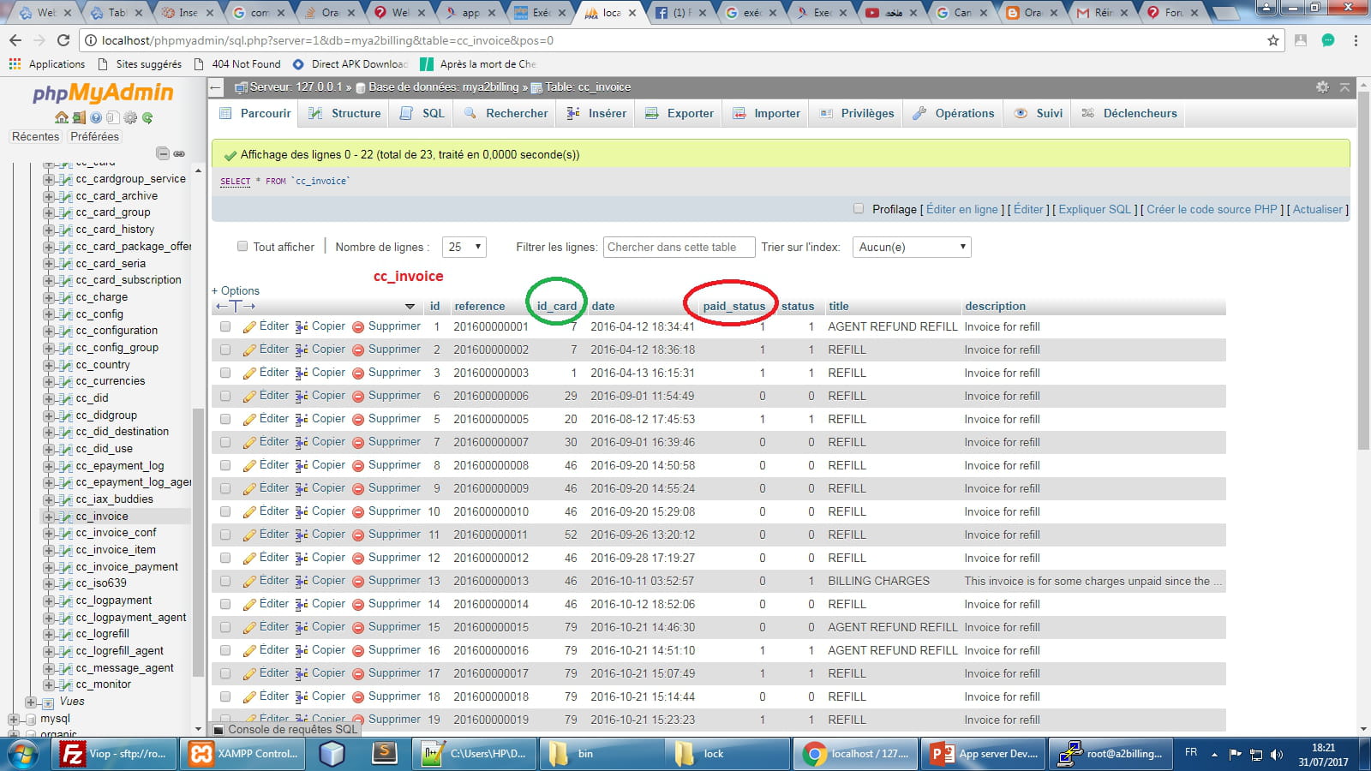The image size is (1371, 771).
Task: Click the Filtrer les lignes search field
Action: click(679, 247)
